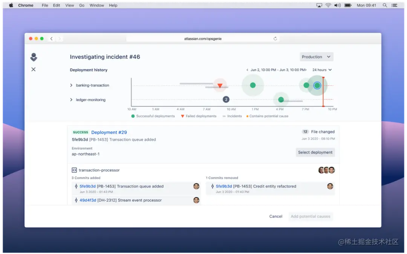Click the failed deployment red triangle marker

(220, 85)
